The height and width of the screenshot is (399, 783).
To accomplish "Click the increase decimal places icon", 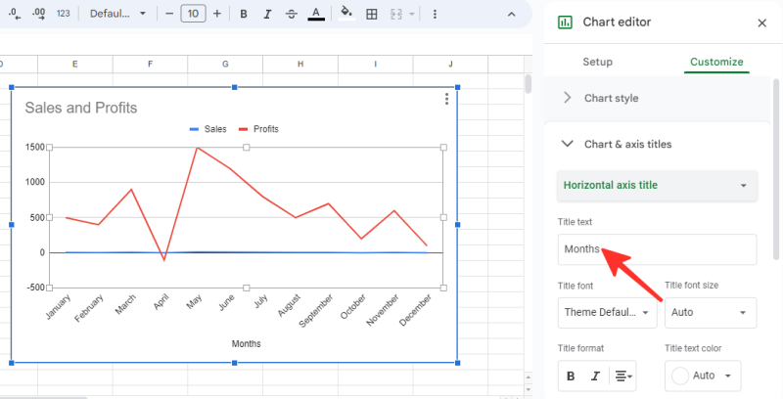I will point(39,14).
